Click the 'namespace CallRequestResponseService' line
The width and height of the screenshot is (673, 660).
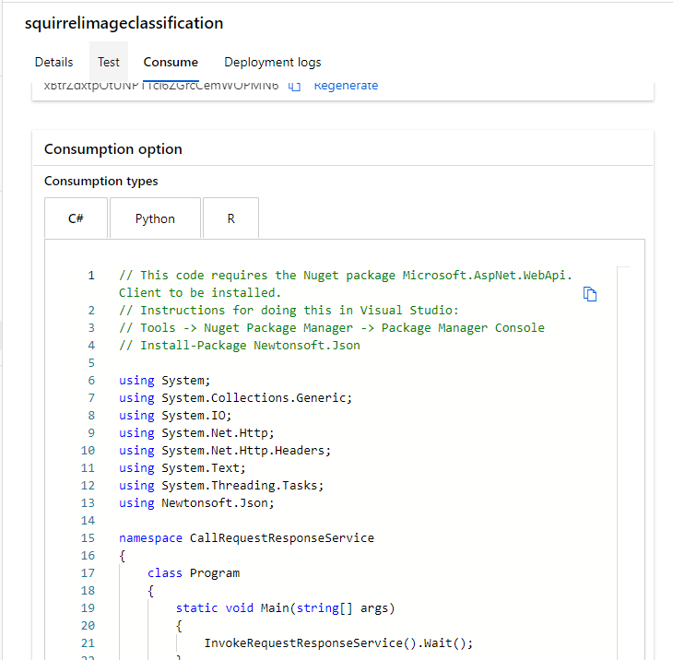246,538
